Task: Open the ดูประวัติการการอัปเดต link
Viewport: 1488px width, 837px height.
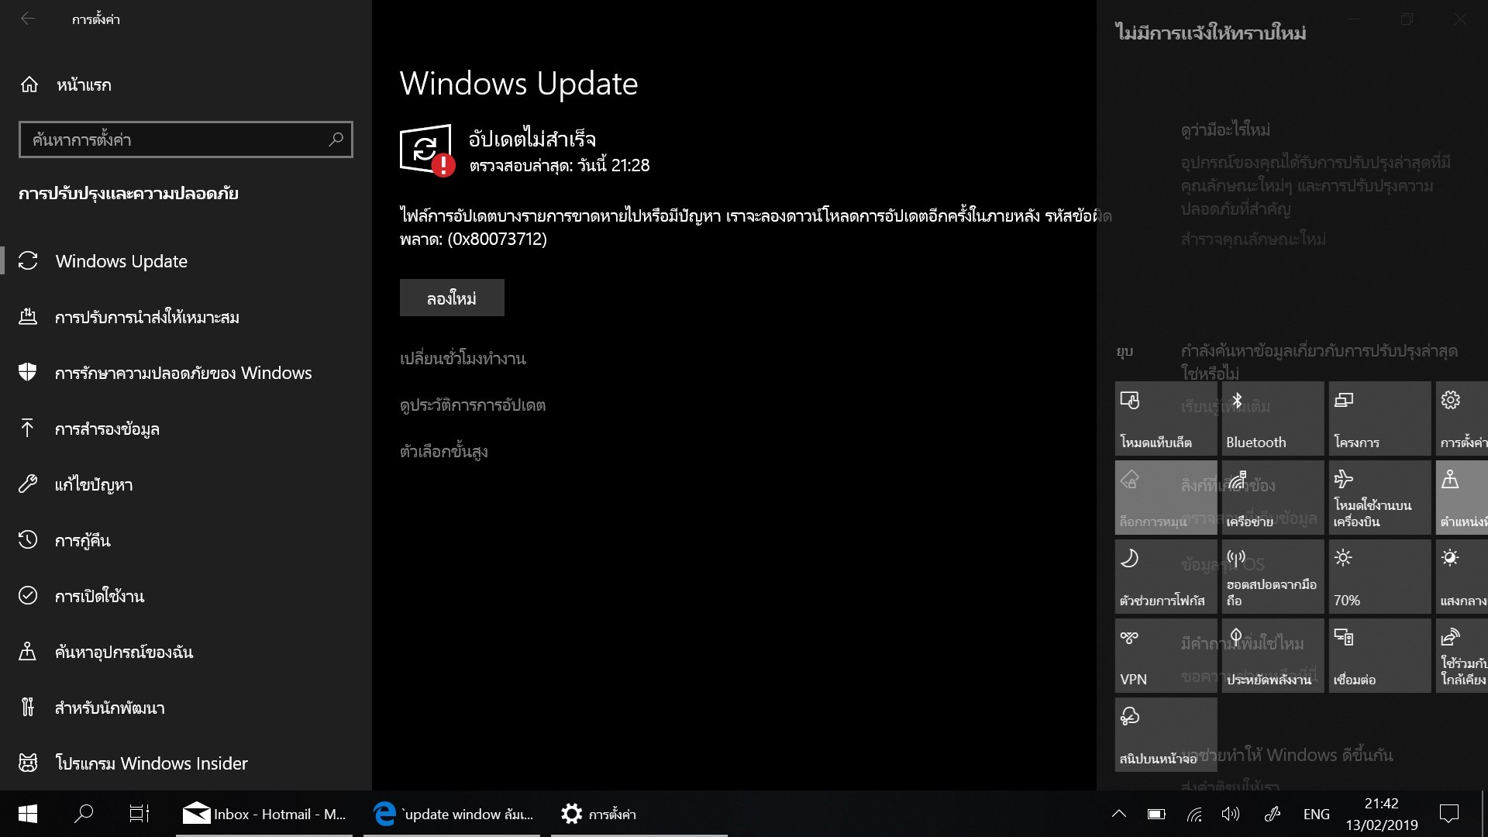Action: (473, 405)
